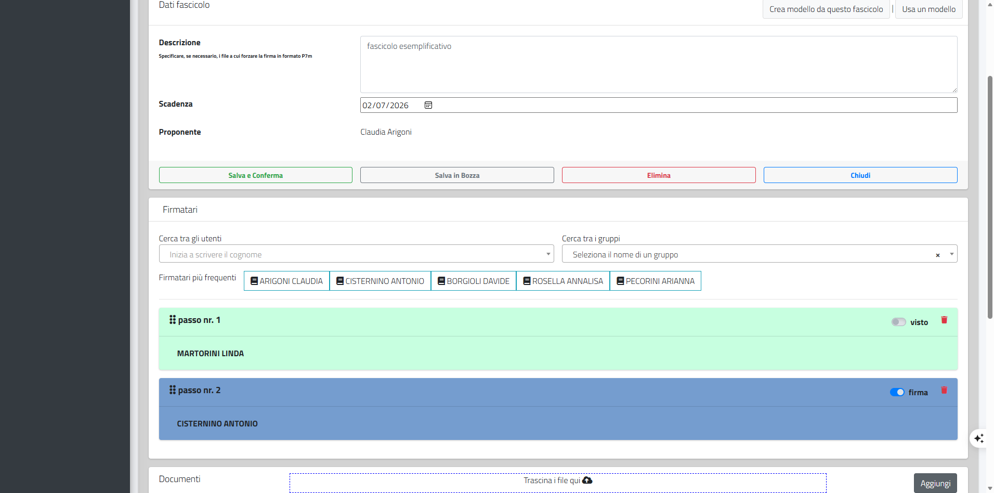Image resolution: width=994 pixels, height=493 pixels.
Task: Select CISTERNINO ANTONIO in passo nr. 2
Action: (x=558, y=423)
